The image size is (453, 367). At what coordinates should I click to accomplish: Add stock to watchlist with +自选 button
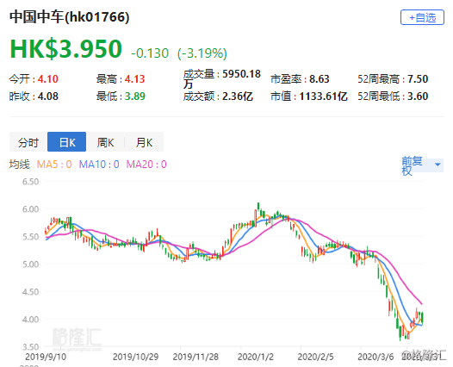422,17
